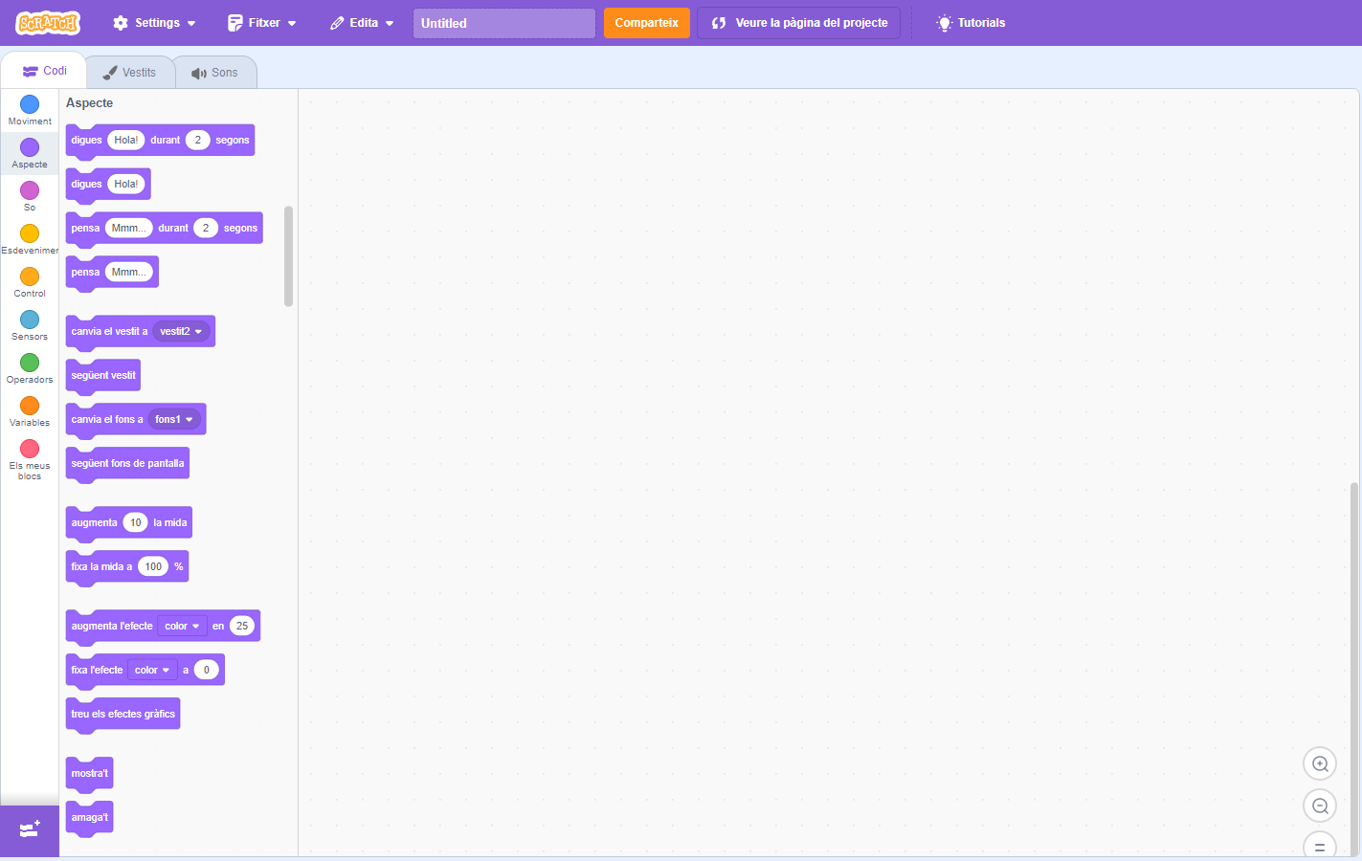Zoom out of the workspace
Screen dimensions: 1362x861
[1320, 806]
